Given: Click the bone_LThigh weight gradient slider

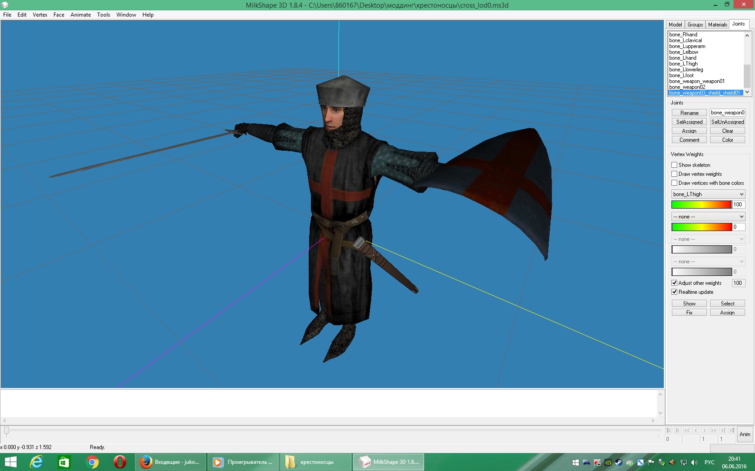Looking at the screenshot, I should coord(702,205).
